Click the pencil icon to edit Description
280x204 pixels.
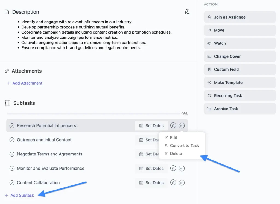187,11
